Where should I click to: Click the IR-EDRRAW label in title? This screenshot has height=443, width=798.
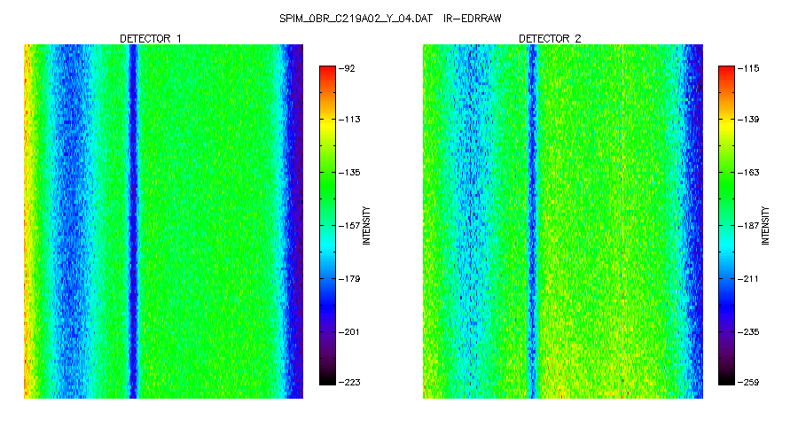[x=473, y=19]
